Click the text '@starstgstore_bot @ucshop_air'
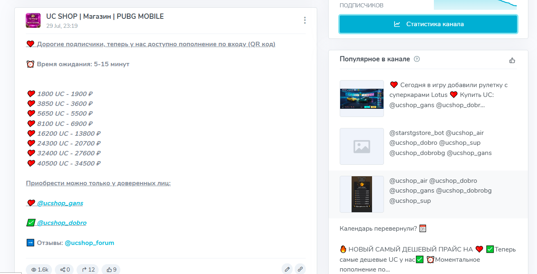The image size is (537, 274). 437,133
